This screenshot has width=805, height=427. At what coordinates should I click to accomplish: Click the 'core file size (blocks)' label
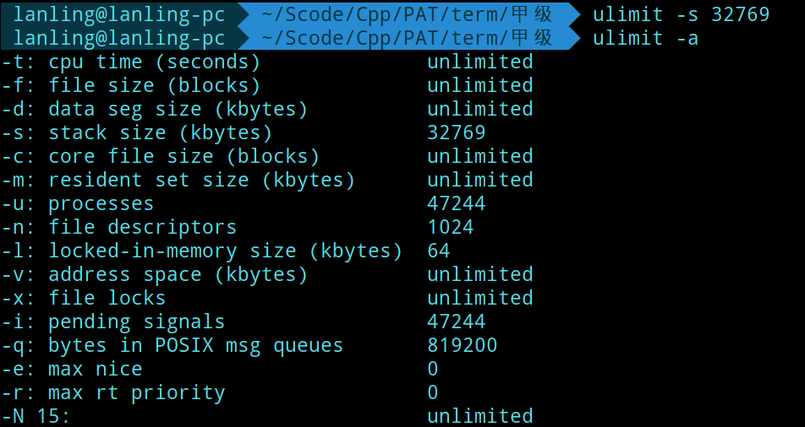click(183, 156)
